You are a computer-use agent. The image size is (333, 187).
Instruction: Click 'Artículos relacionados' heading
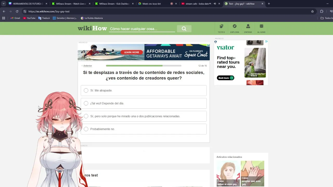pos(229,157)
